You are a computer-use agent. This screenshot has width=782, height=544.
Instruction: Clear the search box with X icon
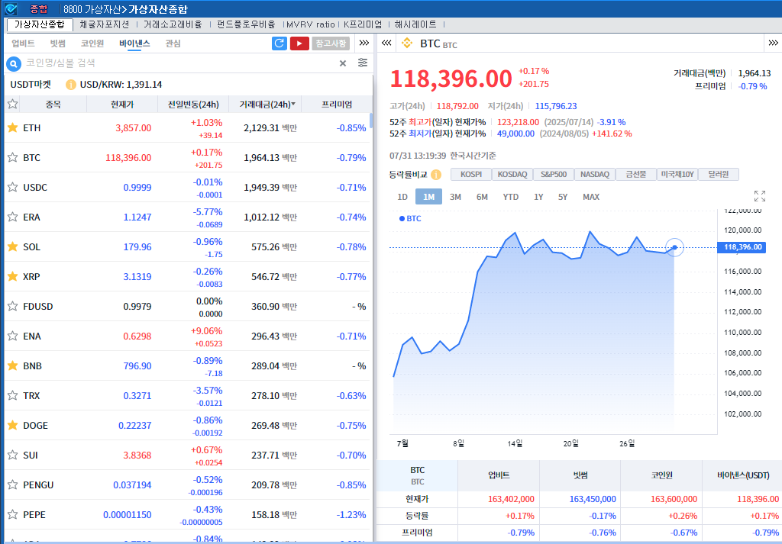tap(343, 63)
